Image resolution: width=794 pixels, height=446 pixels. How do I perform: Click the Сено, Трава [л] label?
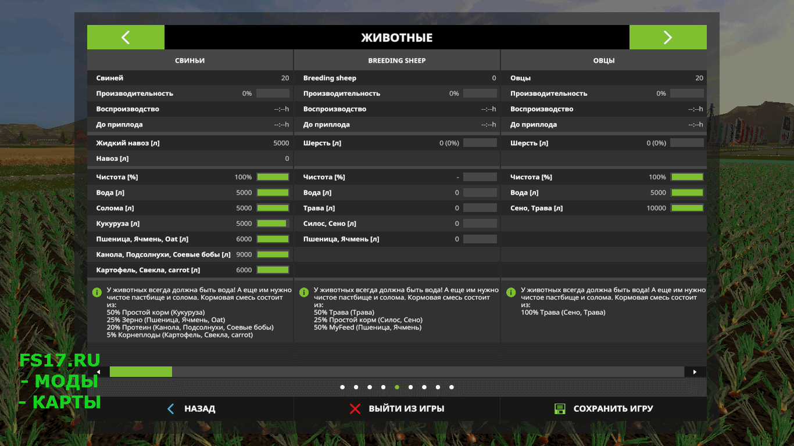[x=537, y=208]
